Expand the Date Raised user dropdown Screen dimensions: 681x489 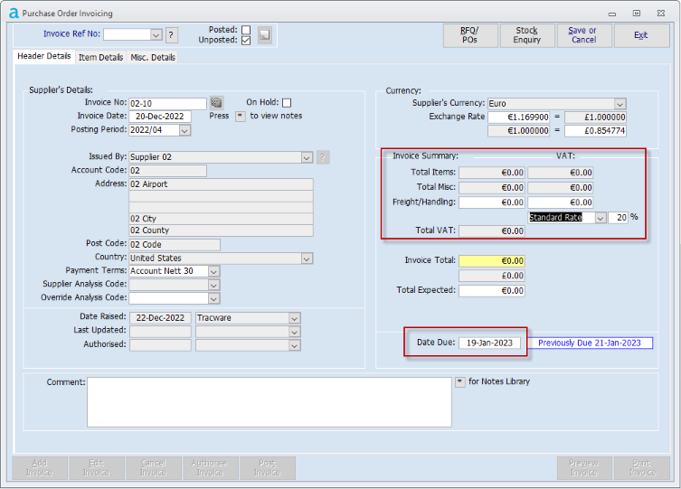point(294,318)
